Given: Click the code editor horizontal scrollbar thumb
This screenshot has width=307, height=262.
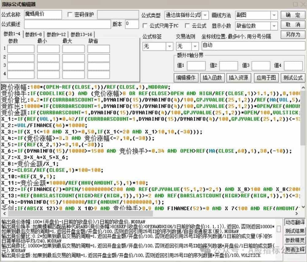Looking at the screenshot, I should click(x=80, y=213).
